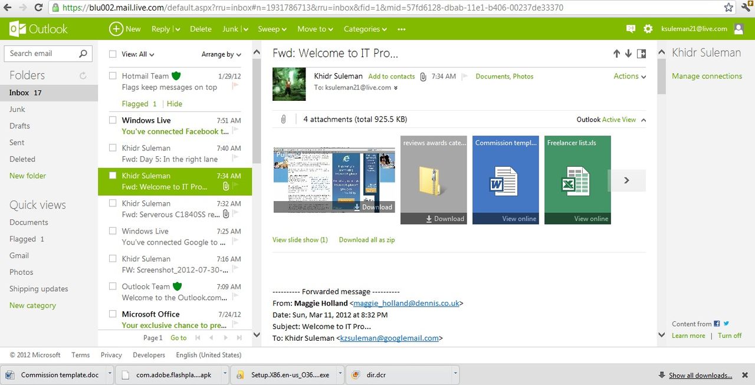
Task: Flag the opened message in header
Action: (x=465, y=76)
